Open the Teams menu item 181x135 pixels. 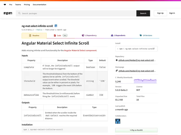pos(18,5)
